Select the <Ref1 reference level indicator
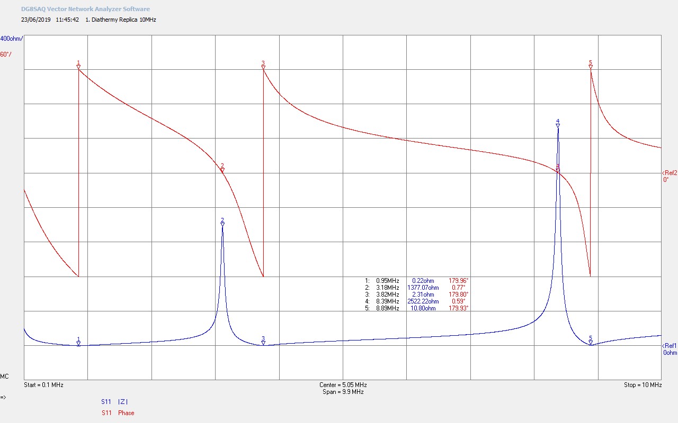The height and width of the screenshot is (423, 678). (669, 346)
